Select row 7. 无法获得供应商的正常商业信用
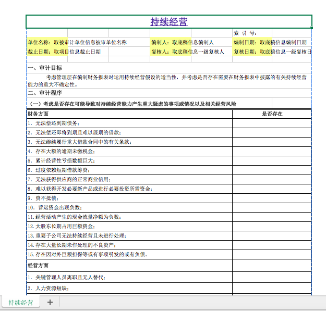The width and height of the screenshot is (326, 311). (x=129, y=179)
